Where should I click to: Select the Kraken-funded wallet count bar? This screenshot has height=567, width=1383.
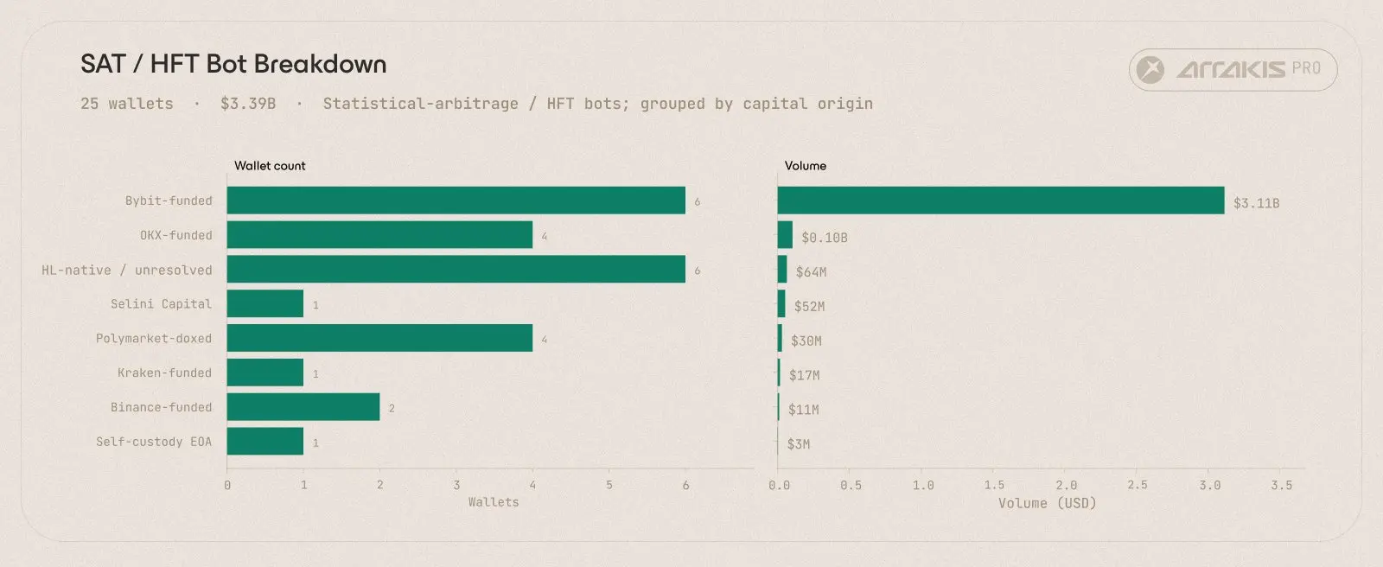pyautogui.click(x=265, y=373)
